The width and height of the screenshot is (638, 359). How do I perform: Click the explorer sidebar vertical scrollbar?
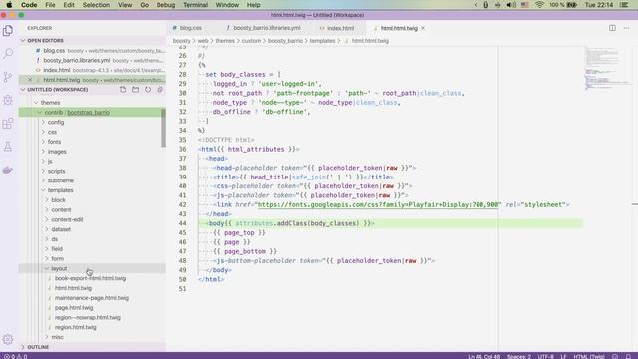tap(163, 128)
